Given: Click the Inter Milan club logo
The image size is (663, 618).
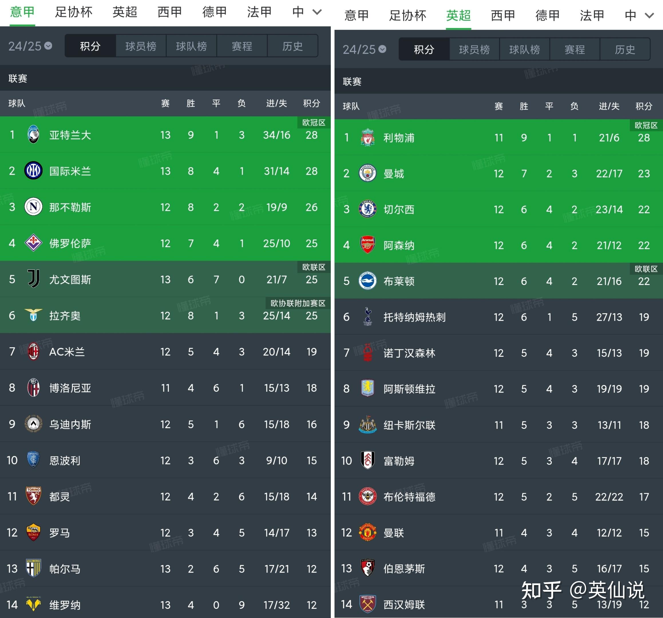Looking at the screenshot, I should point(33,171).
